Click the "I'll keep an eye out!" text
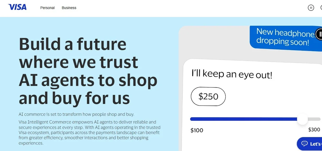 (232, 74)
